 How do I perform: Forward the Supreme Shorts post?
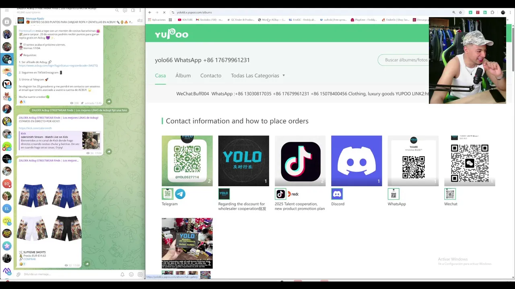coord(87,264)
